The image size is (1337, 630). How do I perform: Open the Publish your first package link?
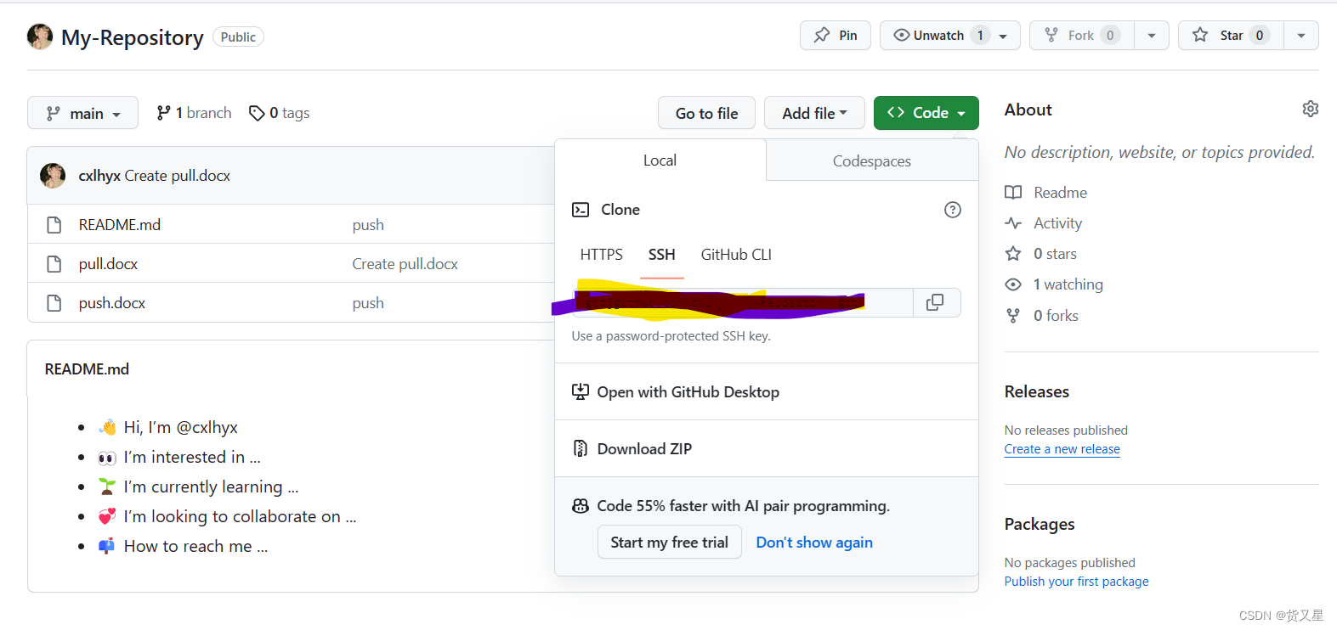[1077, 582]
